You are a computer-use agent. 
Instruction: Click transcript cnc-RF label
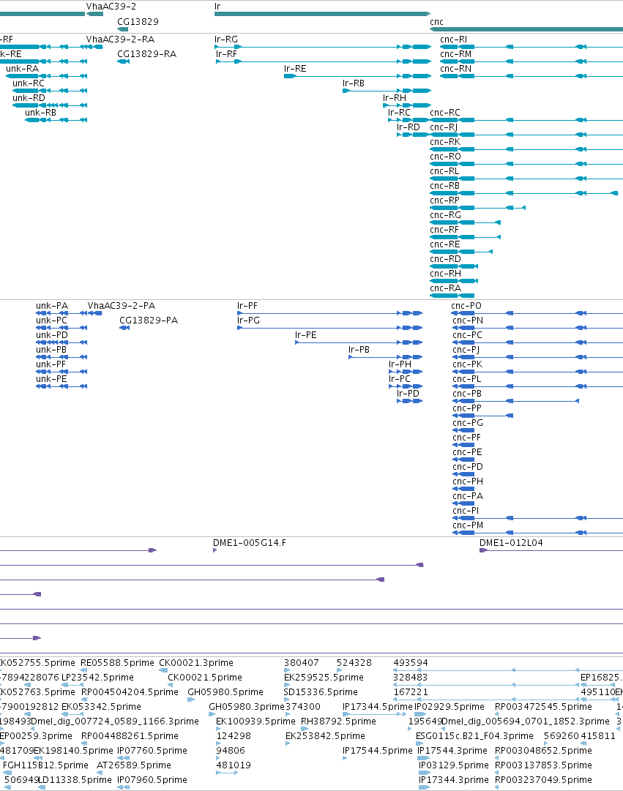pos(444,230)
